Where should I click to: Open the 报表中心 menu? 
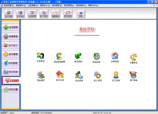pyautogui.click(x=45, y=5)
